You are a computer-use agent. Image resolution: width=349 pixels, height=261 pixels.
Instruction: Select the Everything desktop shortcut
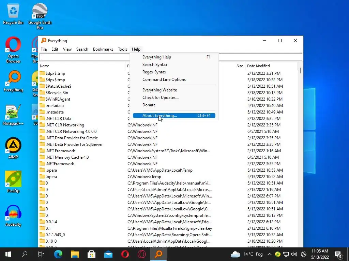[13, 81]
